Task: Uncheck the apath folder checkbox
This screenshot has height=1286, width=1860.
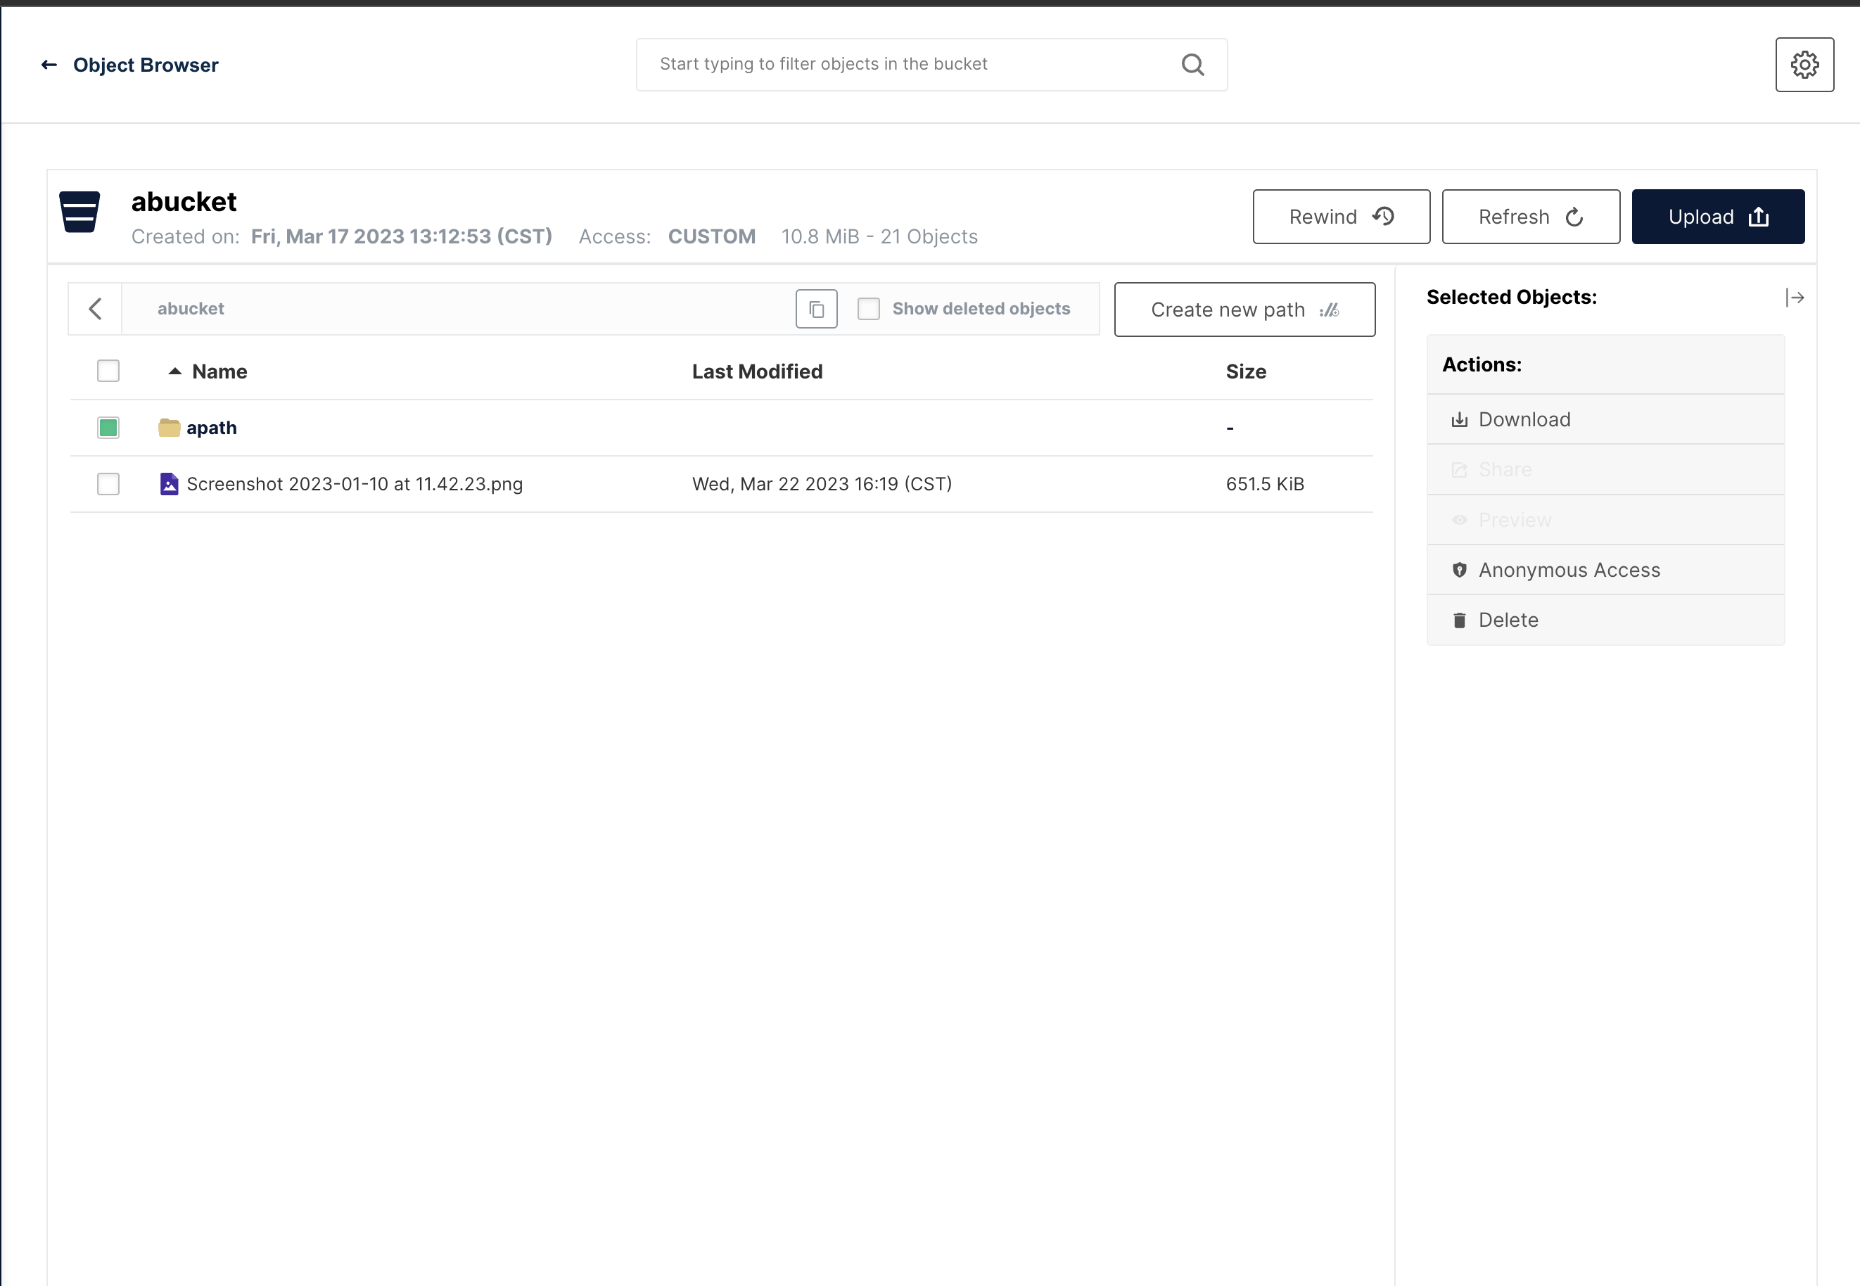Action: point(108,427)
